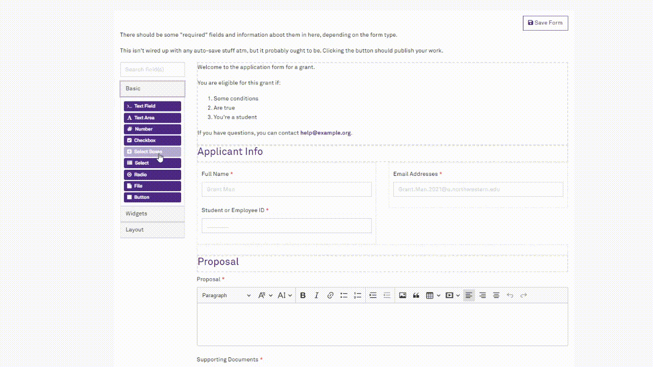Click the insert link icon
This screenshot has width=653, height=367.
pyautogui.click(x=330, y=296)
